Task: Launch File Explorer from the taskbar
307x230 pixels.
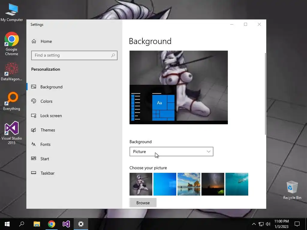Action: 37,224
